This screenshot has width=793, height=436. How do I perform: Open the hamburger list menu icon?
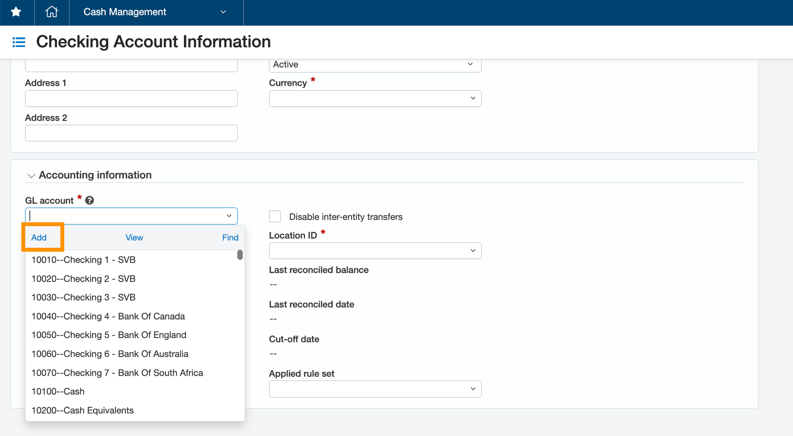[19, 42]
